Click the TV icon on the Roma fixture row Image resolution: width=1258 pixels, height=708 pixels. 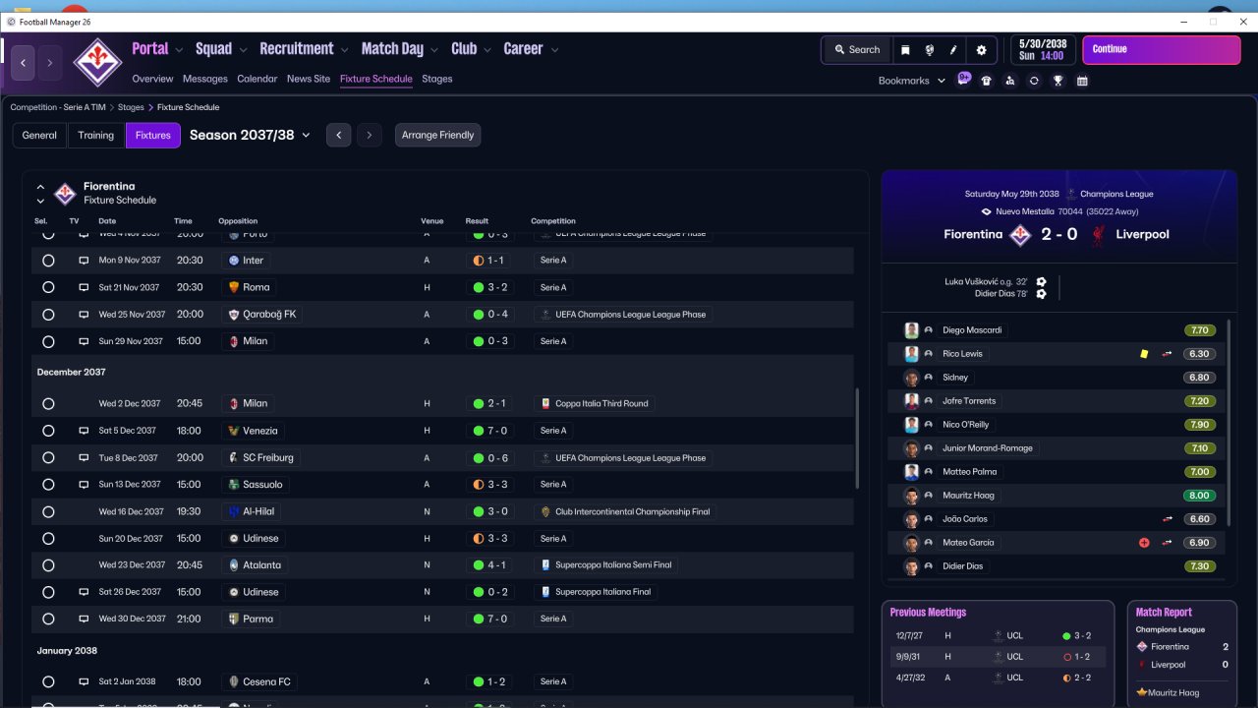(84, 287)
